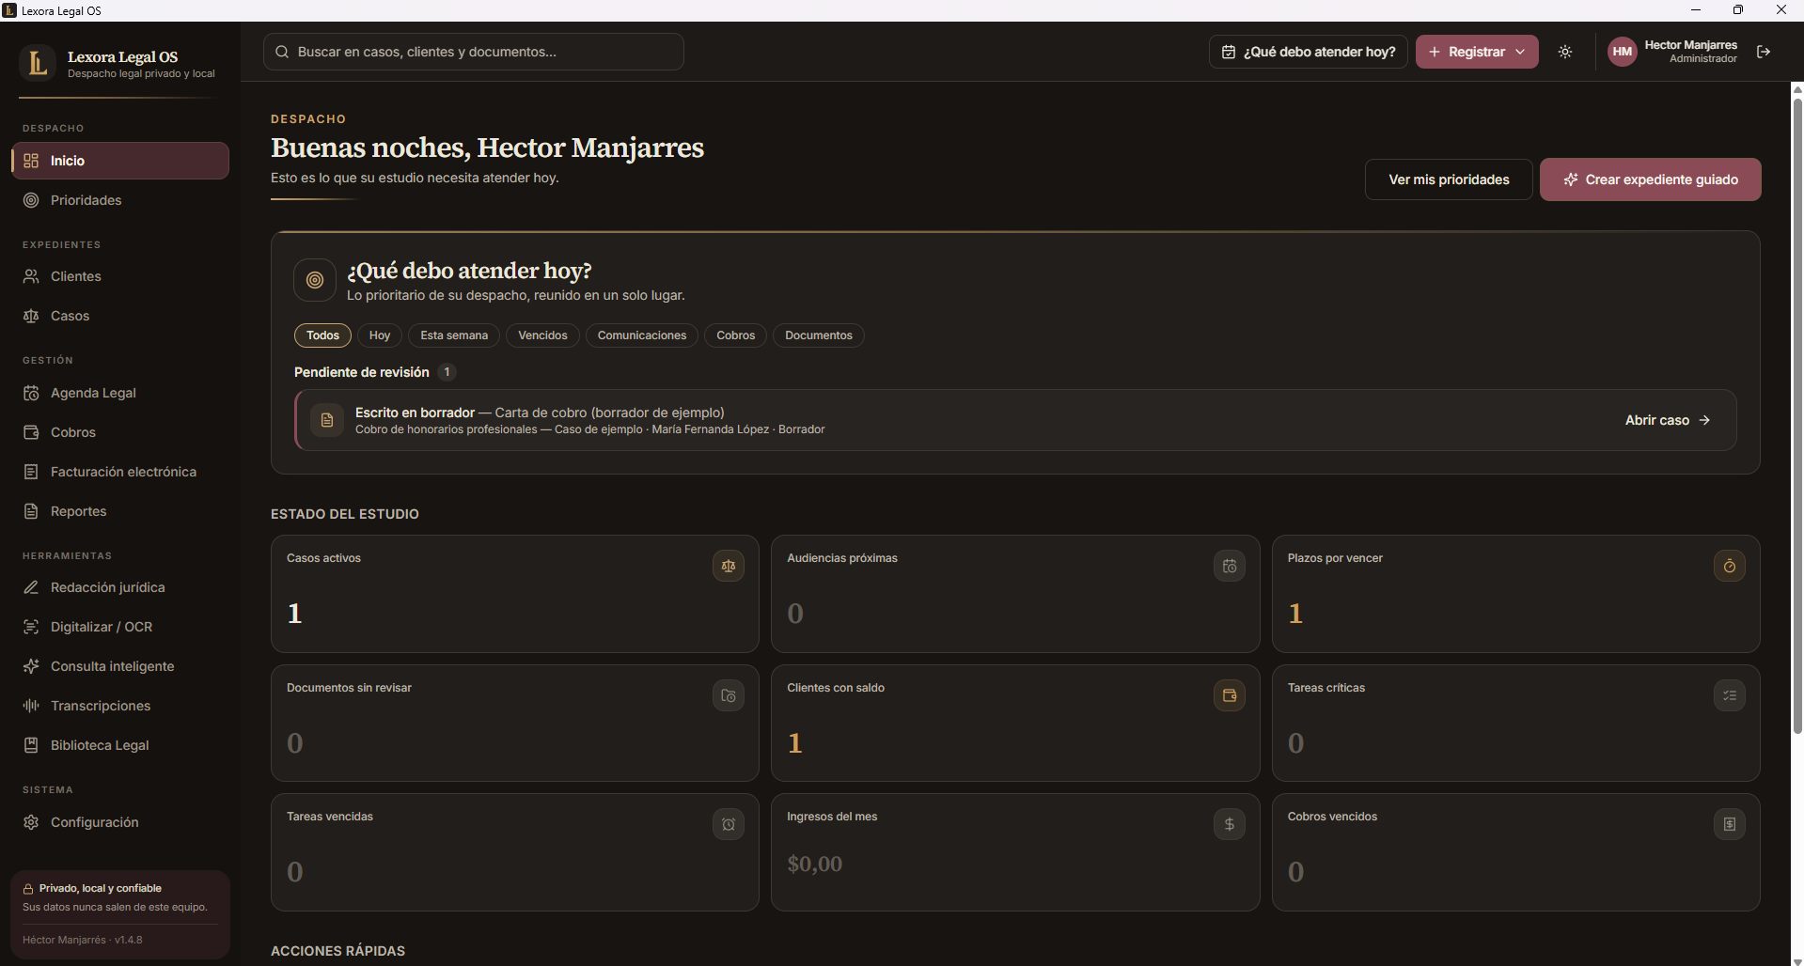Click the Audiencias próximas calendar icon

1230,566
